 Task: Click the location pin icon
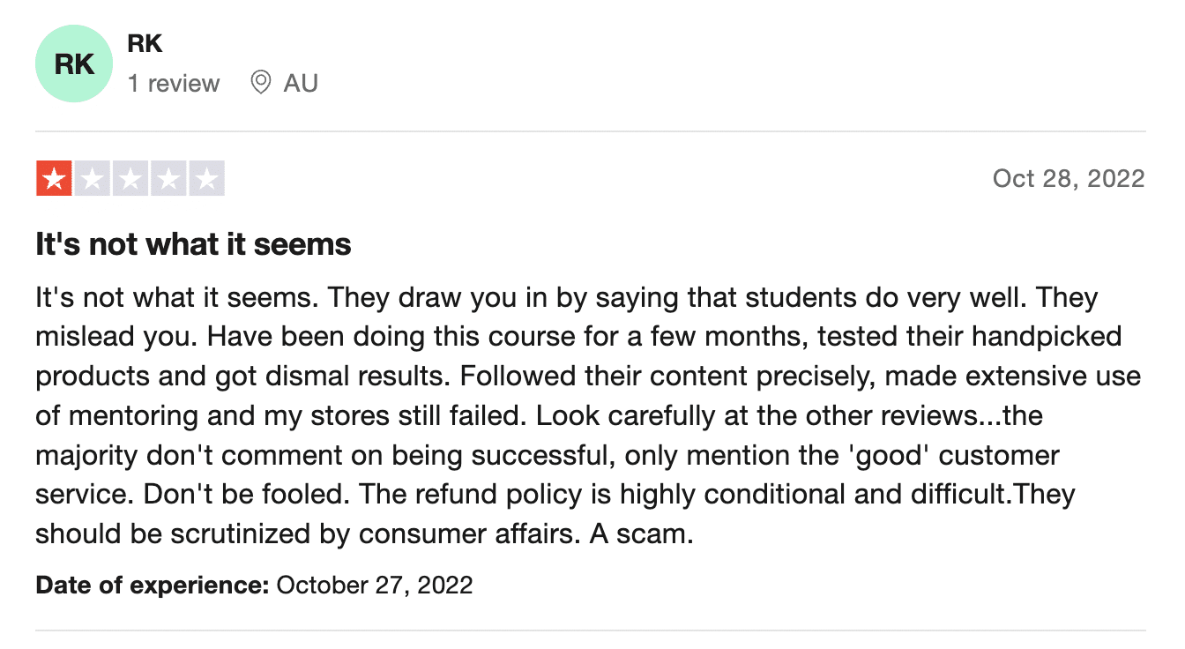(260, 83)
